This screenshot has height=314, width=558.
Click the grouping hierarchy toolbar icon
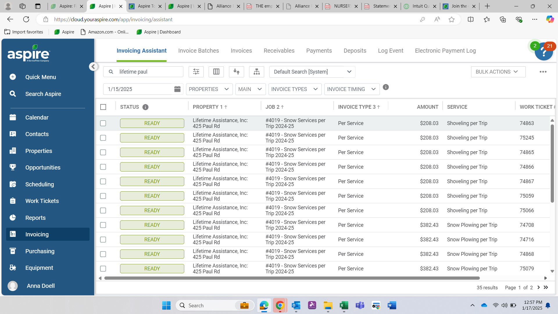[257, 72]
